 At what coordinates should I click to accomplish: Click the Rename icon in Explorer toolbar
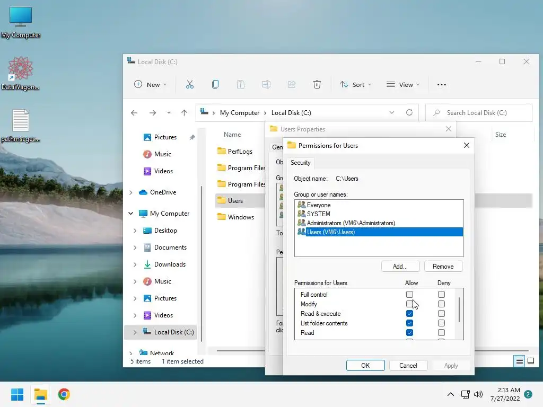[x=266, y=84]
